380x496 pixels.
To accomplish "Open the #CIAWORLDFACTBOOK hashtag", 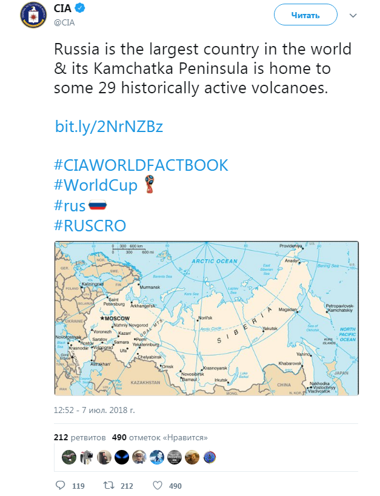I will [x=141, y=164].
